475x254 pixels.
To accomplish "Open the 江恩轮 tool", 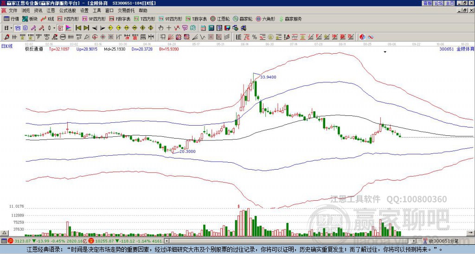I will click(x=220, y=19).
